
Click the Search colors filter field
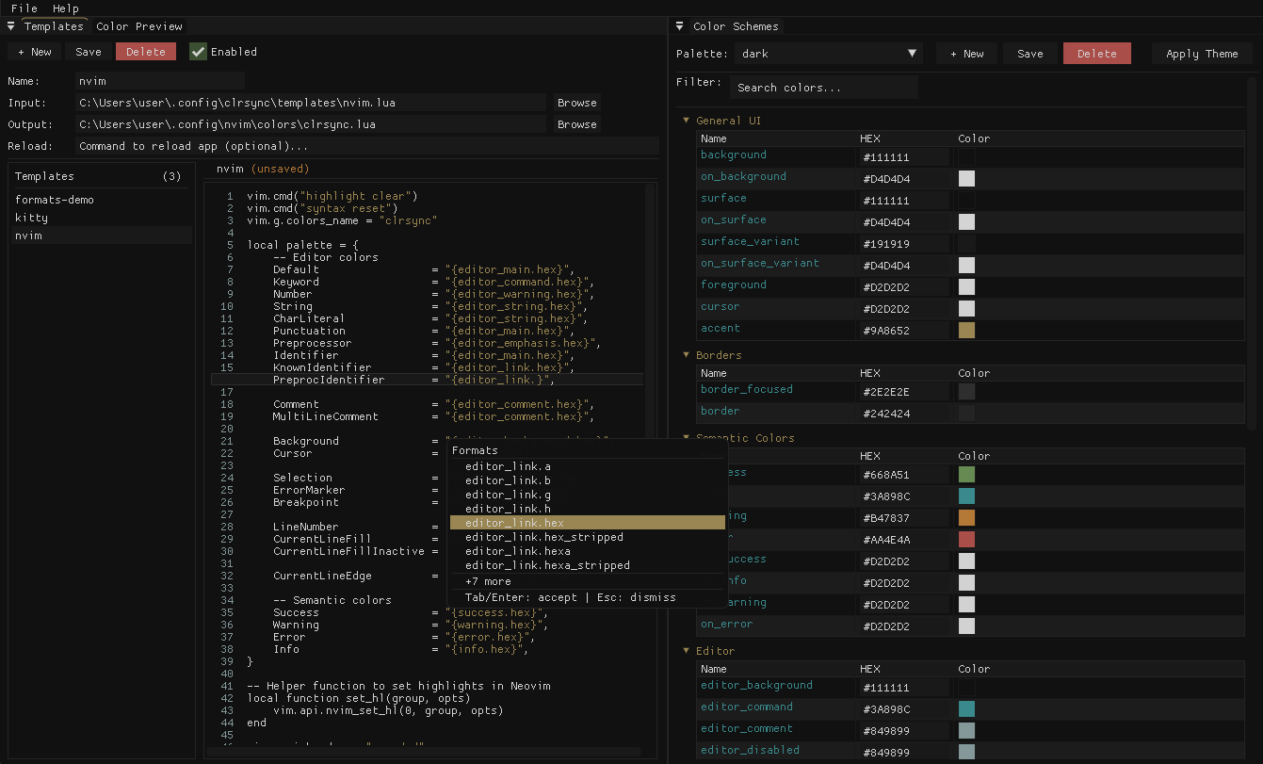tap(823, 88)
